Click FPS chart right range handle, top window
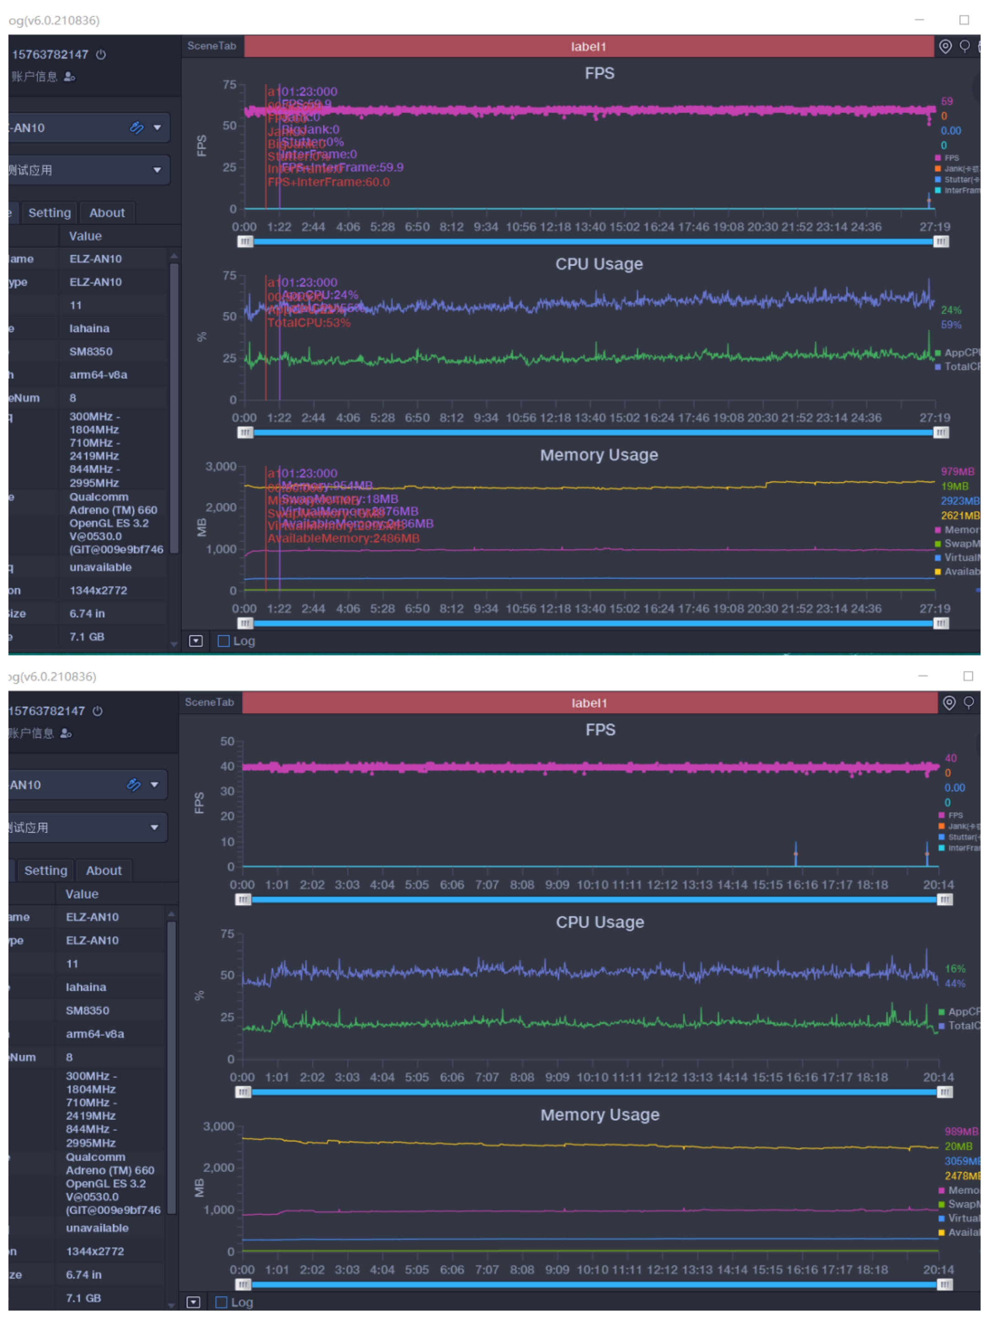Image resolution: width=989 pixels, height=1319 pixels. point(941,241)
